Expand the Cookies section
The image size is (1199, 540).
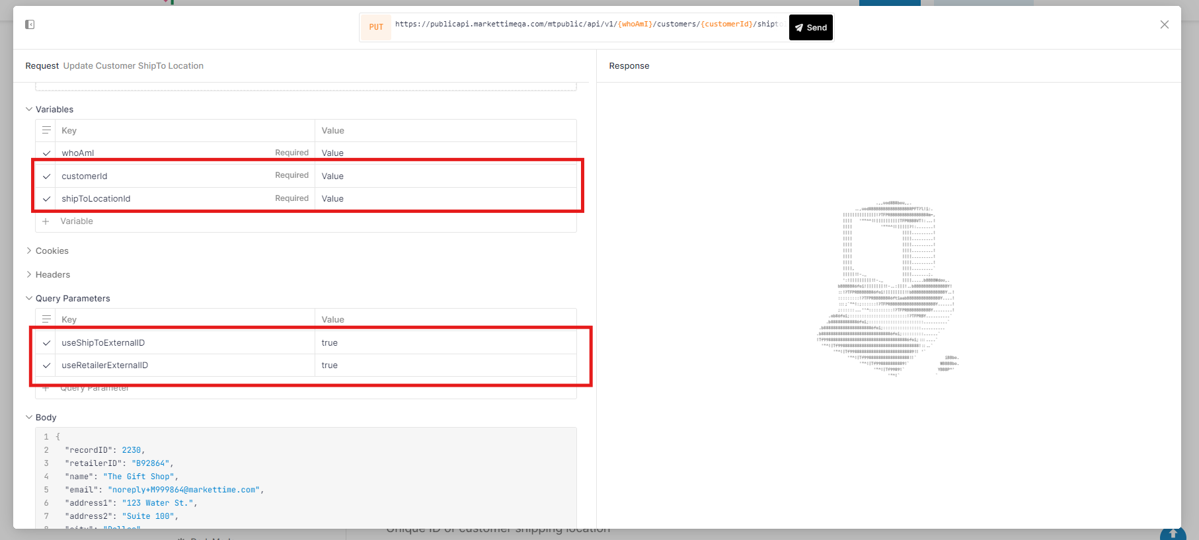(x=47, y=251)
